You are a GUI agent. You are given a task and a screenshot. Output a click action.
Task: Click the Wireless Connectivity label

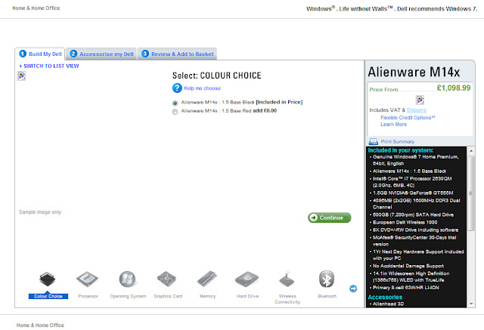pos(287,299)
